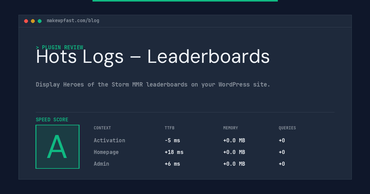Select the Homepage row label
The width and height of the screenshot is (370, 194).
[x=106, y=152]
